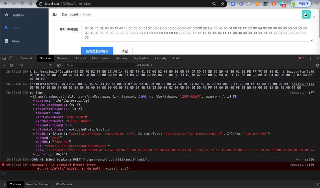Screen dimensions: 320x188
Task: Activate the DevTools inspect element icon
Action: tap(4, 58)
